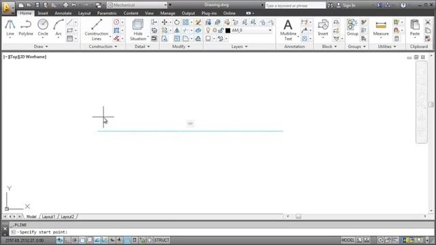Select the Polyline tool
Viewport: 436px width, 245px height.
coord(26,28)
